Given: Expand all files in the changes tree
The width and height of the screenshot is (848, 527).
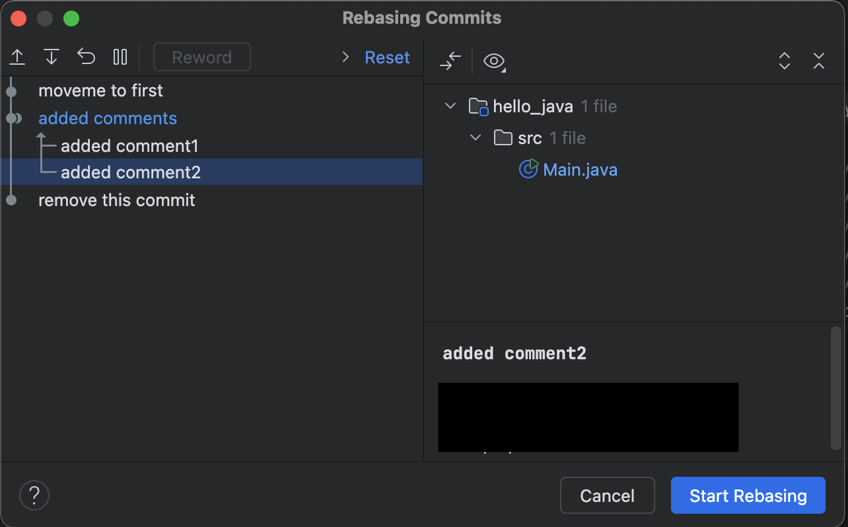Looking at the screenshot, I should point(785,61).
